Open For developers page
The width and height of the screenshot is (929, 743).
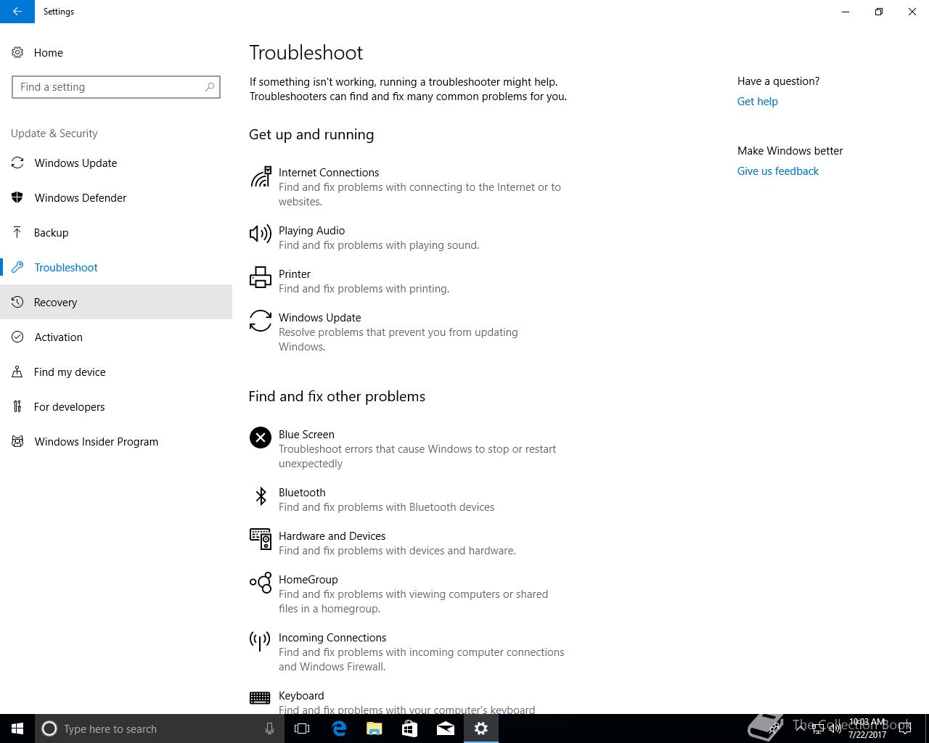click(x=116, y=406)
